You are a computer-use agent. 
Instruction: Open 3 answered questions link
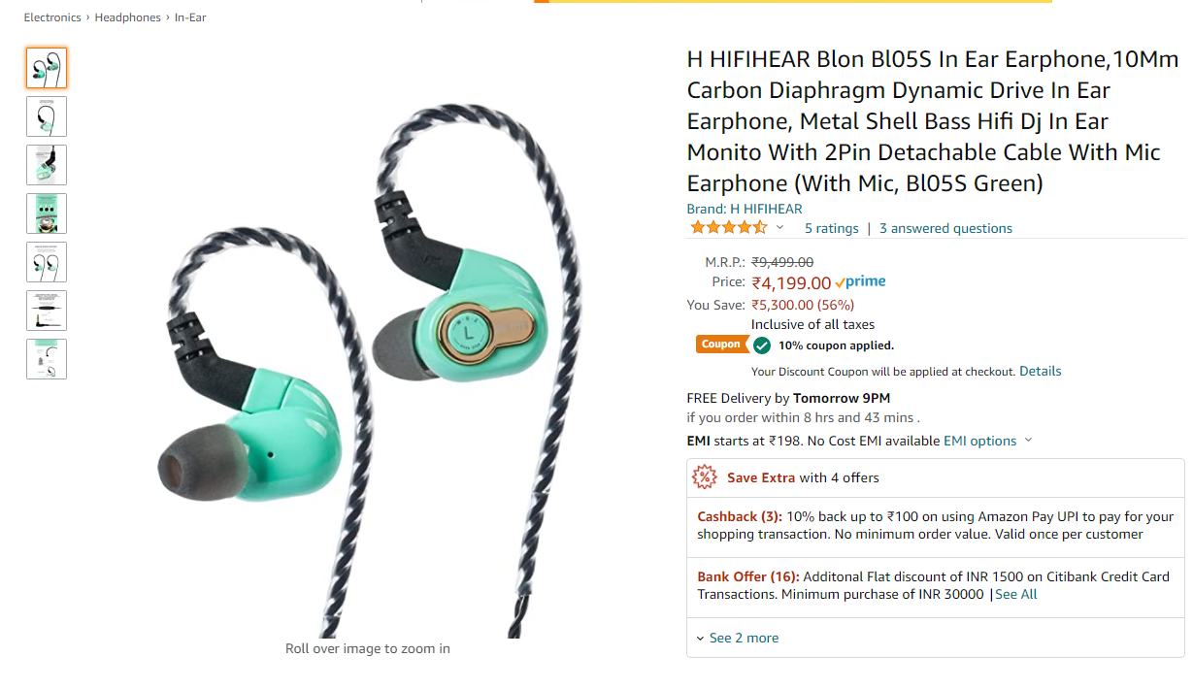tap(945, 228)
